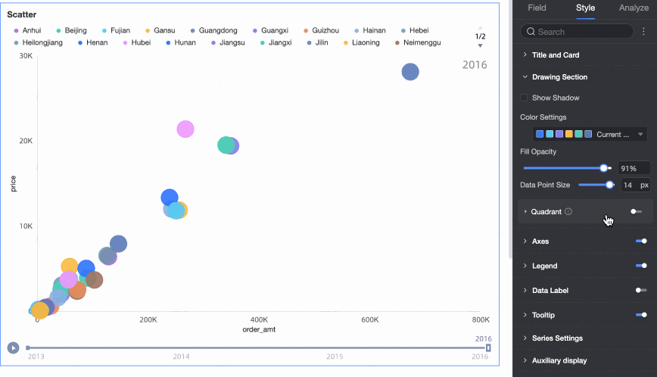Toggle Jilin series in legend
657x377 pixels.
coord(317,42)
